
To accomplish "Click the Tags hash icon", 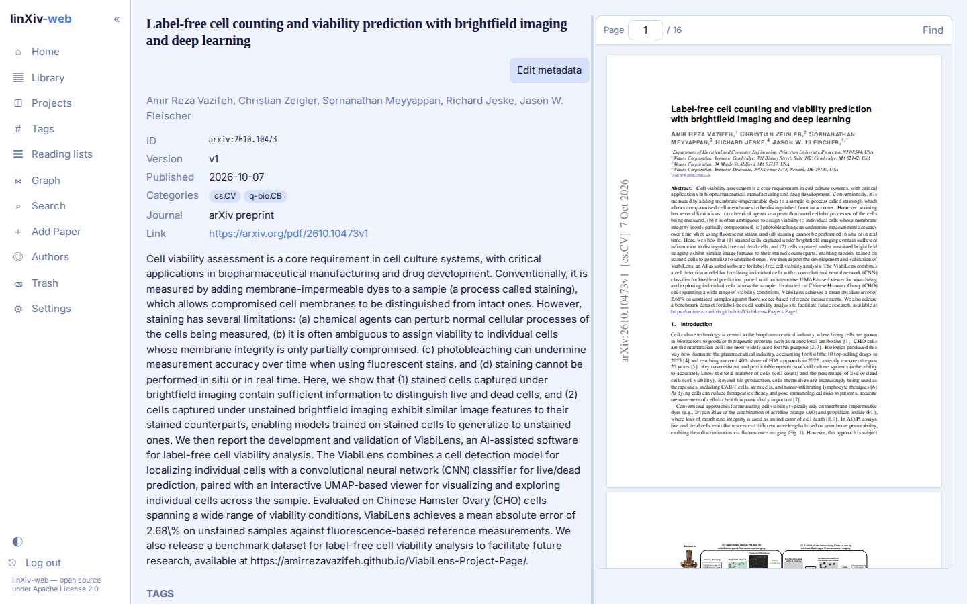I will point(18,129).
